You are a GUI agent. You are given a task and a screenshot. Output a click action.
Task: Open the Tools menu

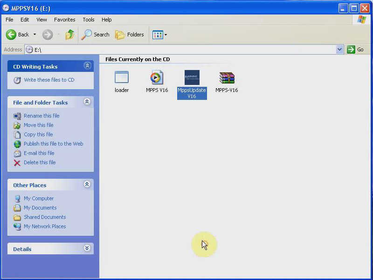[x=89, y=20]
